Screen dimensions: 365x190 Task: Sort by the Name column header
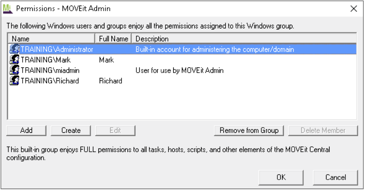(51, 39)
